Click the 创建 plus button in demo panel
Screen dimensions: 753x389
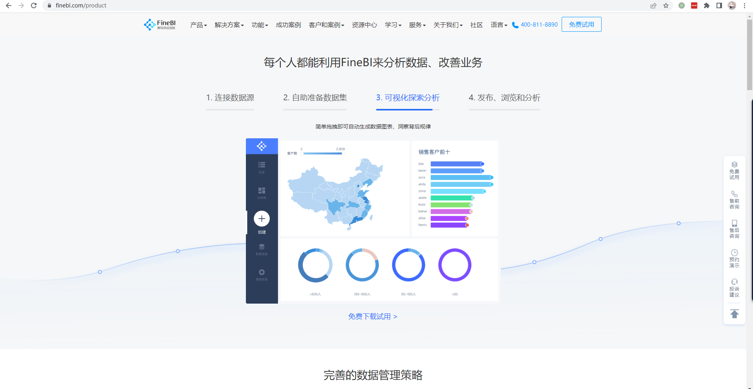(x=262, y=219)
